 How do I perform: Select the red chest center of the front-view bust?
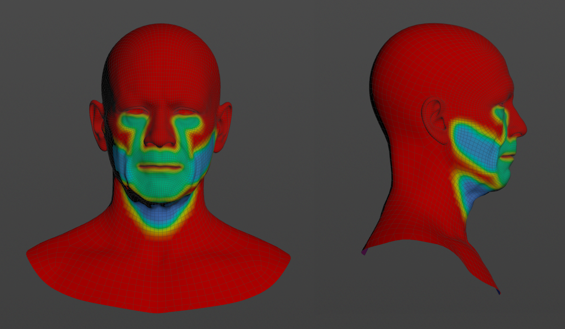pyautogui.click(x=158, y=272)
